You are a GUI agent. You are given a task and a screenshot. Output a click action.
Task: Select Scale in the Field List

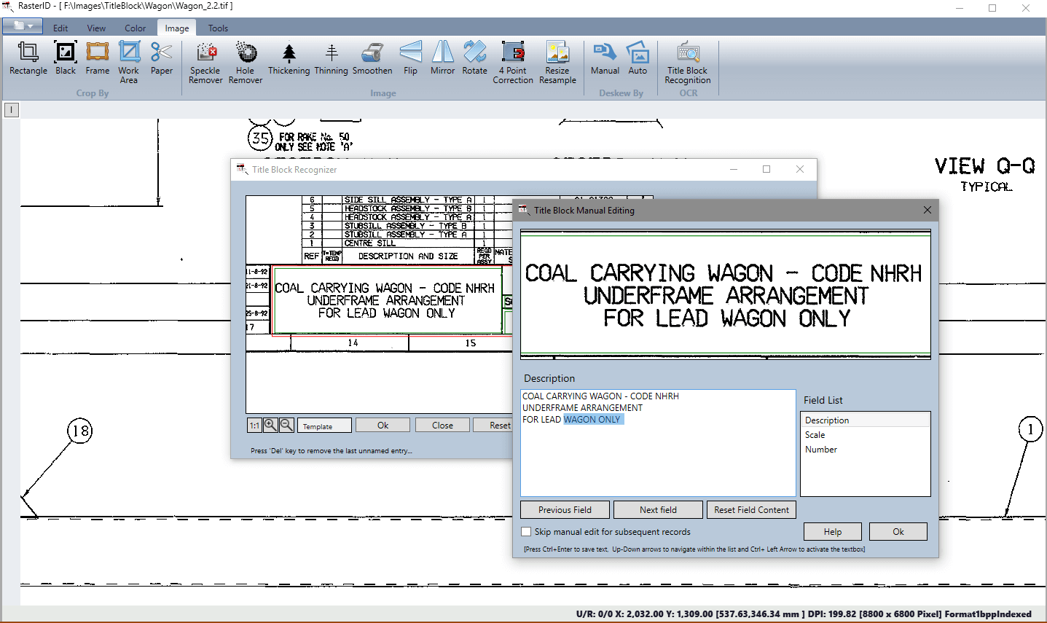click(815, 435)
